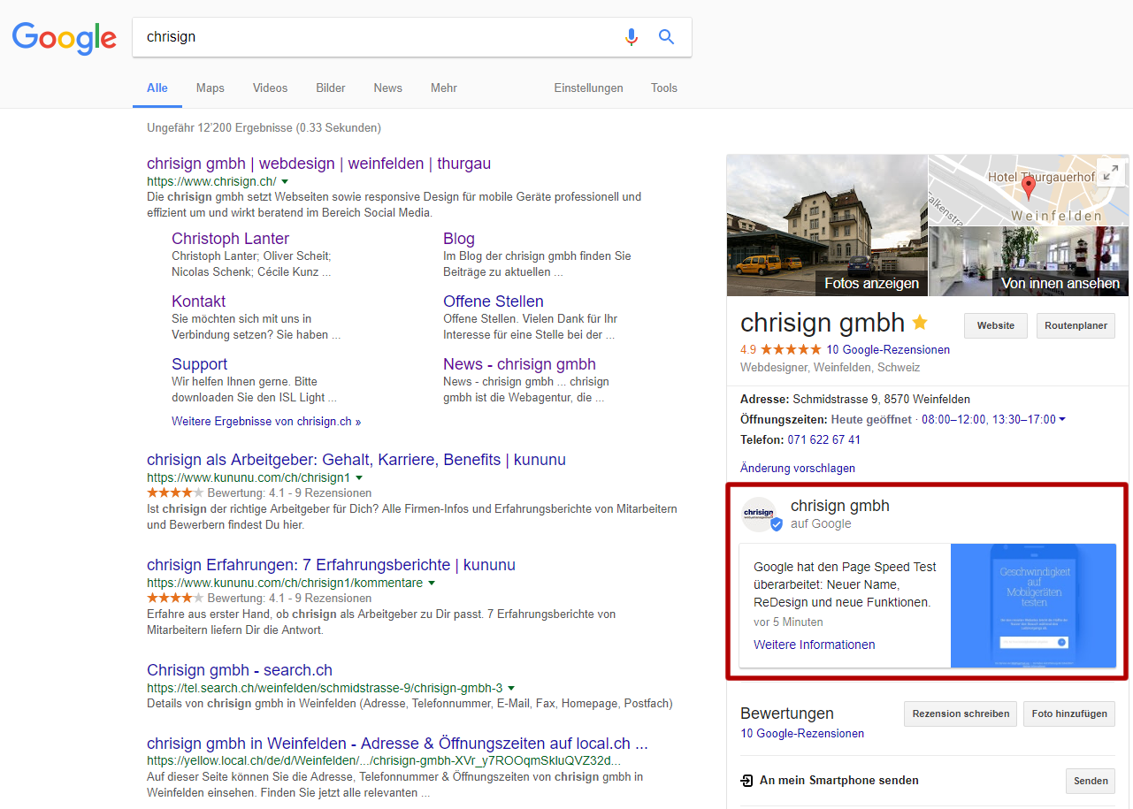Open chrisign Erfahrungen: 7 Erfahrungsberichte result
The height and width of the screenshot is (809, 1133).
pyautogui.click(x=331, y=565)
